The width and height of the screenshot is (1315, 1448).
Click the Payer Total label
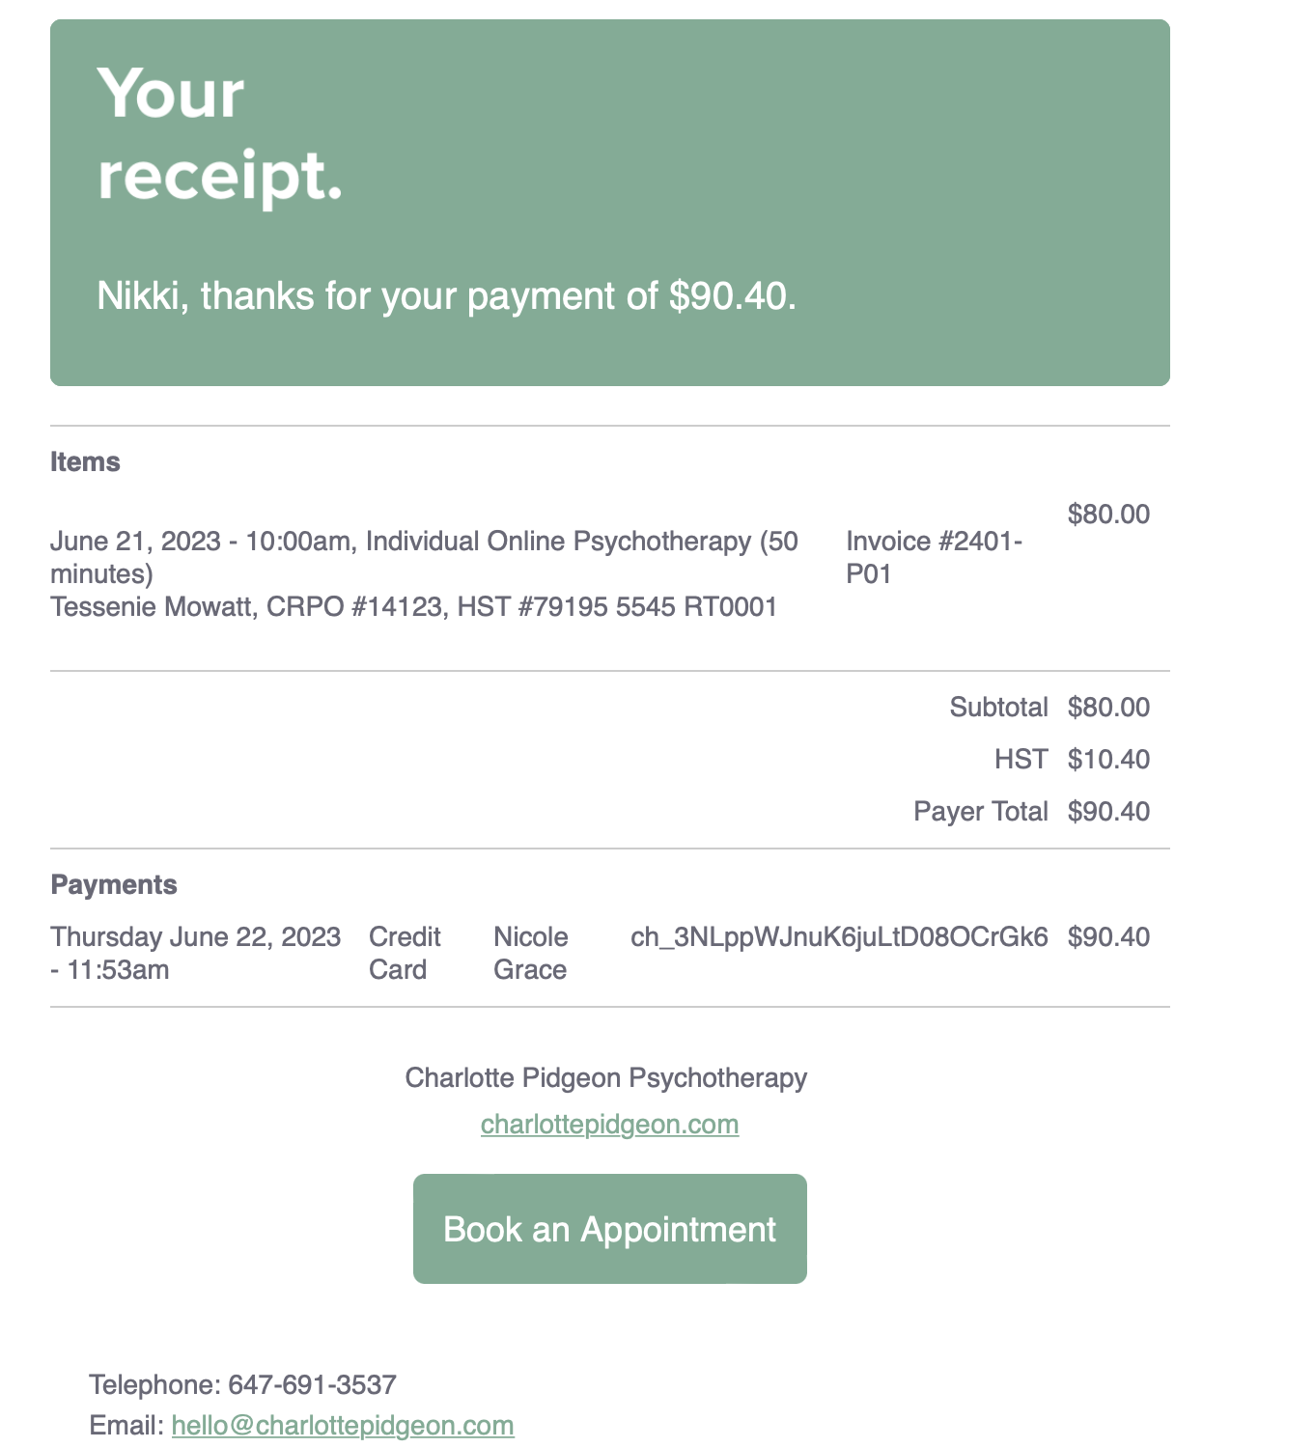click(980, 812)
